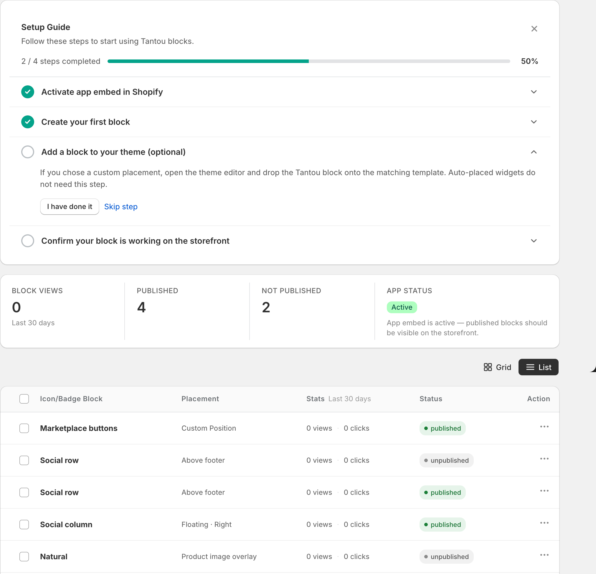596x574 pixels.
Task: Click 'Create your first block' step title
Action: (x=85, y=122)
